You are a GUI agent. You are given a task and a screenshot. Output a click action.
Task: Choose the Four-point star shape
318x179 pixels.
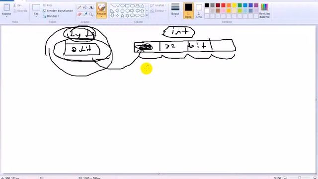coord(117,15)
